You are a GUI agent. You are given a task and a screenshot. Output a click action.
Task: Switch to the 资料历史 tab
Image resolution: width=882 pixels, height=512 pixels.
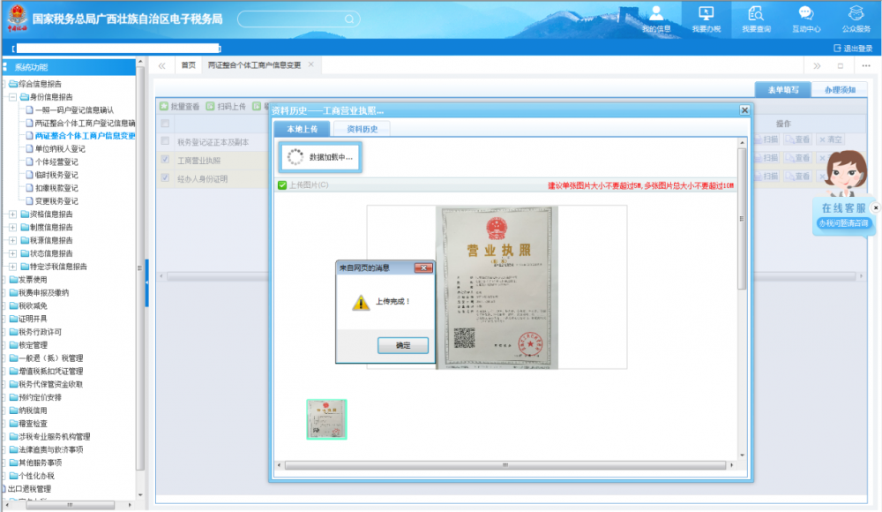(x=362, y=129)
